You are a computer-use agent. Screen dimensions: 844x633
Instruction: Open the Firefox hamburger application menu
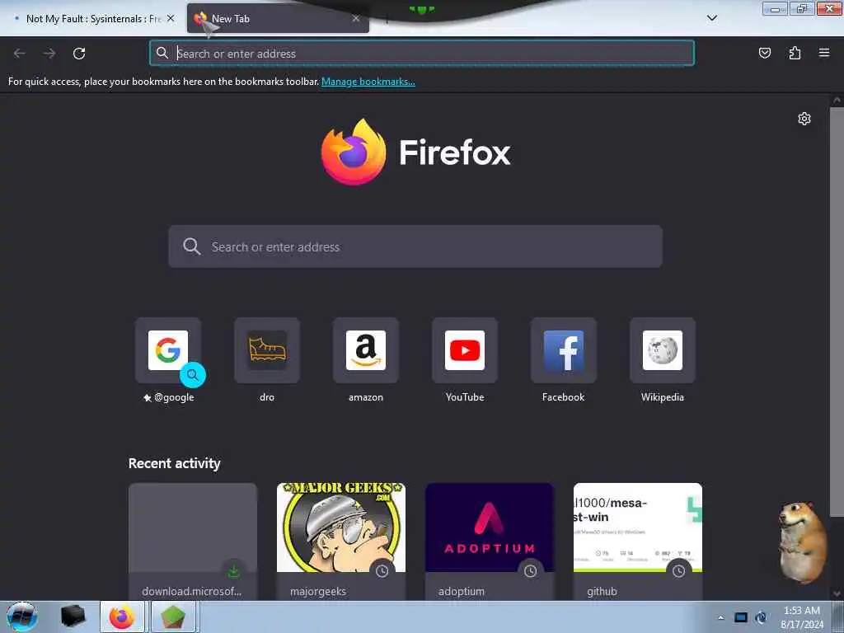824,53
